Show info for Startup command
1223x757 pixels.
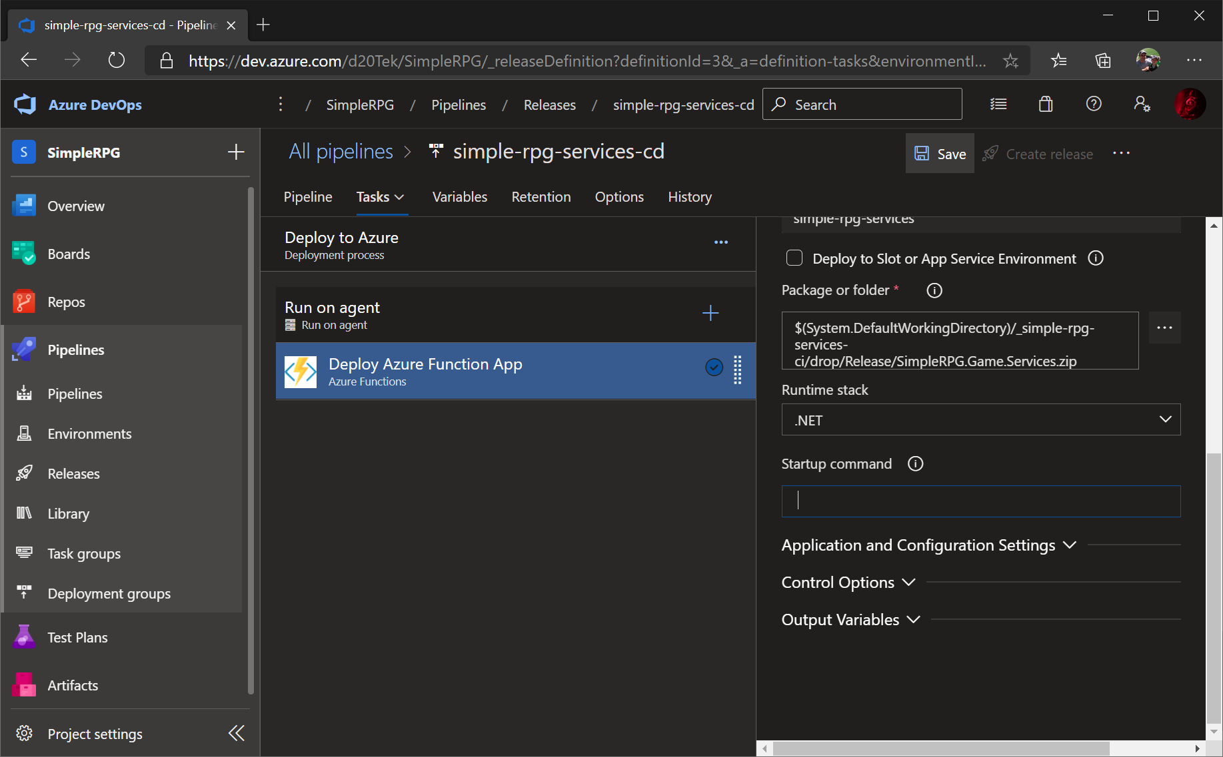916,464
